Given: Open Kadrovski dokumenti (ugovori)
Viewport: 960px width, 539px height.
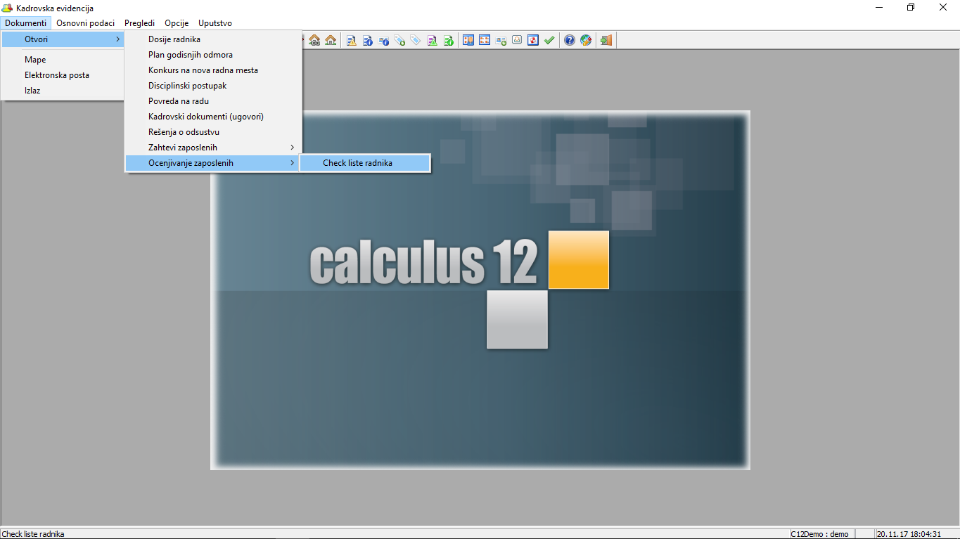Looking at the screenshot, I should (x=213, y=117).
